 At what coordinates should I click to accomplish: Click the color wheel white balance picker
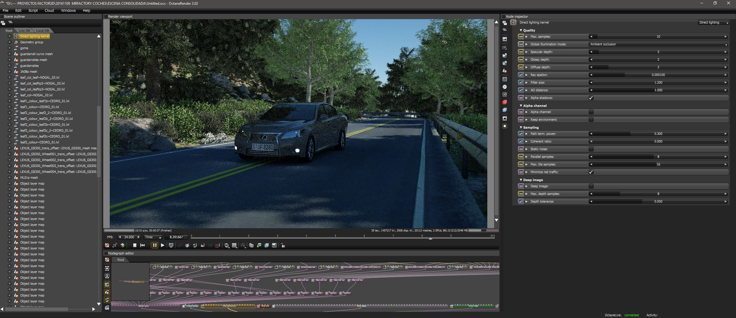(187, 245)
